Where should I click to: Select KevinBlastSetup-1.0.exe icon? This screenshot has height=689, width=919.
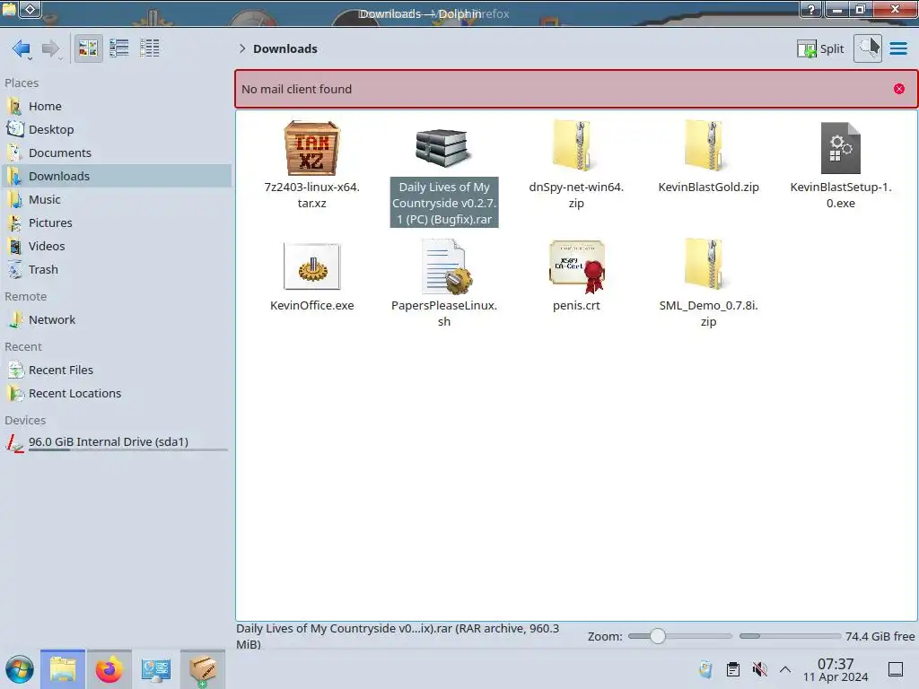click(x=840, y=148)
